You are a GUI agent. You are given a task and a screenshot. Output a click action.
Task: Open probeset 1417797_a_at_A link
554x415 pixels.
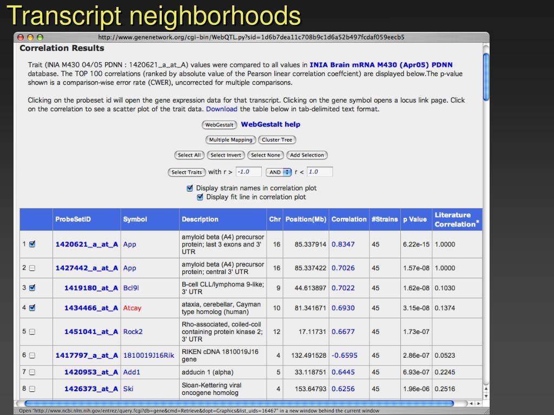click(87, 356)
